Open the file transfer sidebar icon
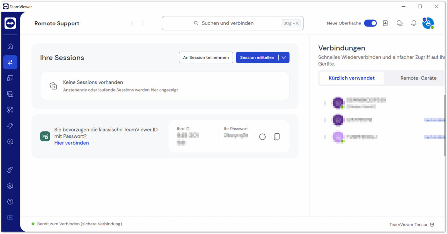Viewport: 447px width, 234px height. coord(10,94)
